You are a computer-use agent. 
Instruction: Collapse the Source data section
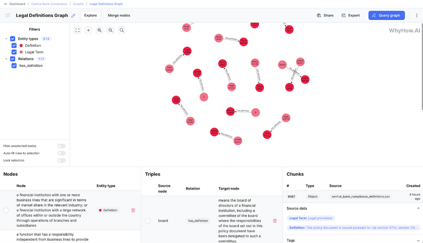click(x=418, y=208)
